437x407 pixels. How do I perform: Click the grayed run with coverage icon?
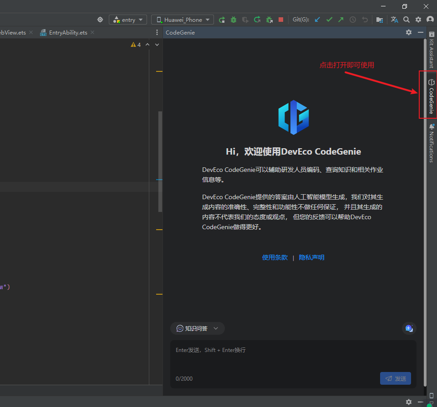[245, 20]
